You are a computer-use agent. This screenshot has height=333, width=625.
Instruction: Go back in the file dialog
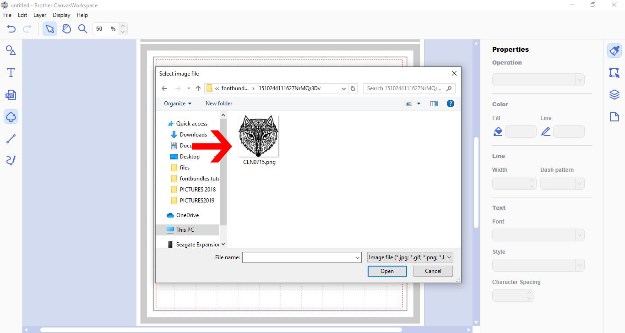point(164,88)
